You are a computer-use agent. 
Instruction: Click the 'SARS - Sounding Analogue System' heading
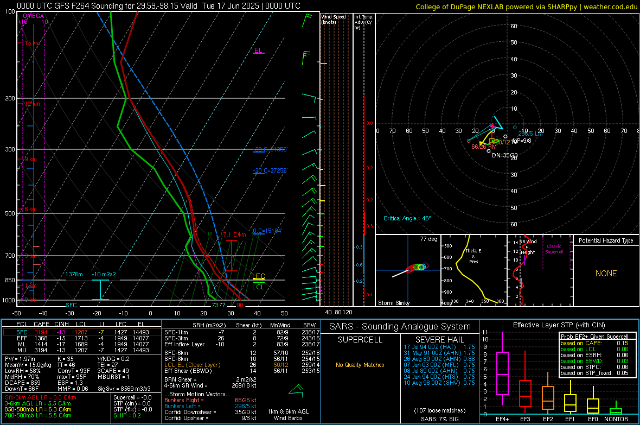pos(400,327)
